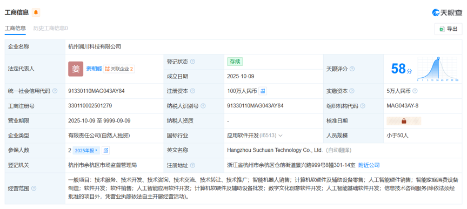Image resolution: width=467 pixels, height=209 pixels.
Task: Click staff size 小于50人
Action: pos(397,136)
